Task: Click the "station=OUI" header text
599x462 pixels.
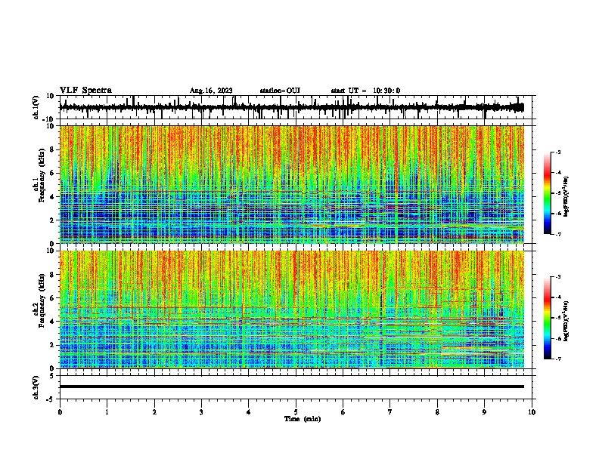Action: click(x=280, y=91)
